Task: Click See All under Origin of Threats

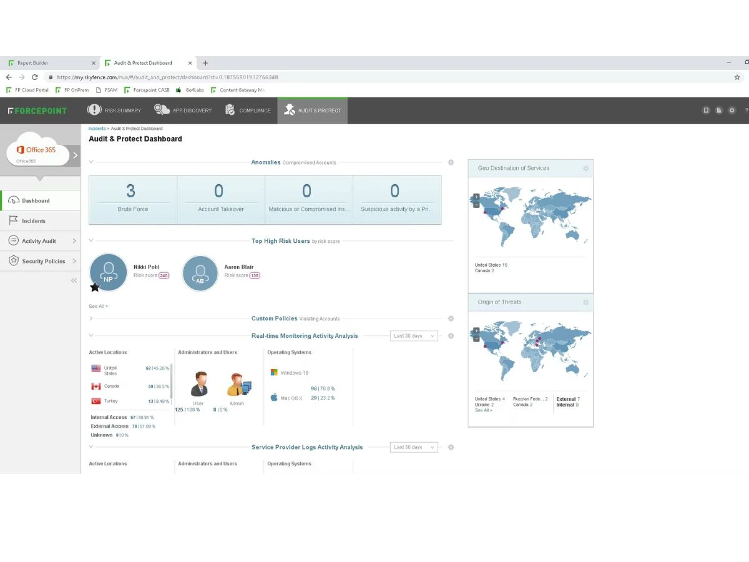Action: point(483,410)
